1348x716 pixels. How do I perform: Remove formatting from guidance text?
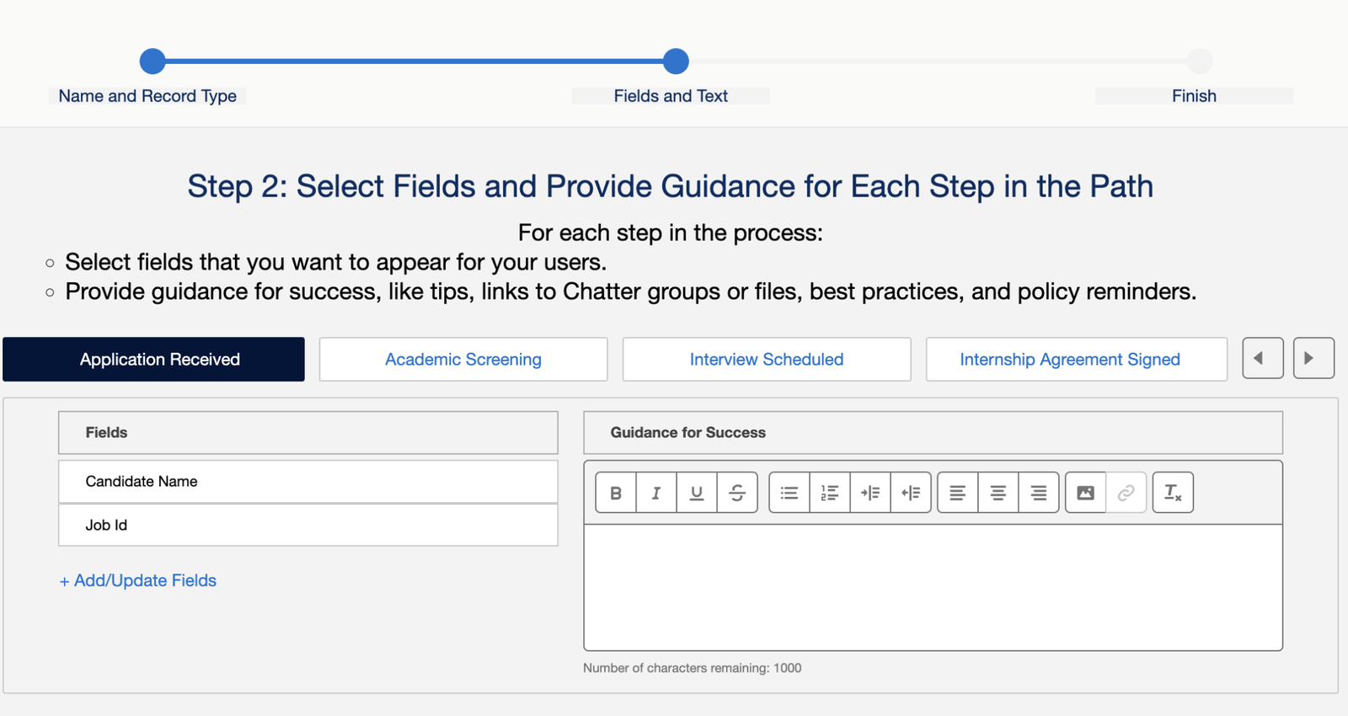click(1173, 493)
